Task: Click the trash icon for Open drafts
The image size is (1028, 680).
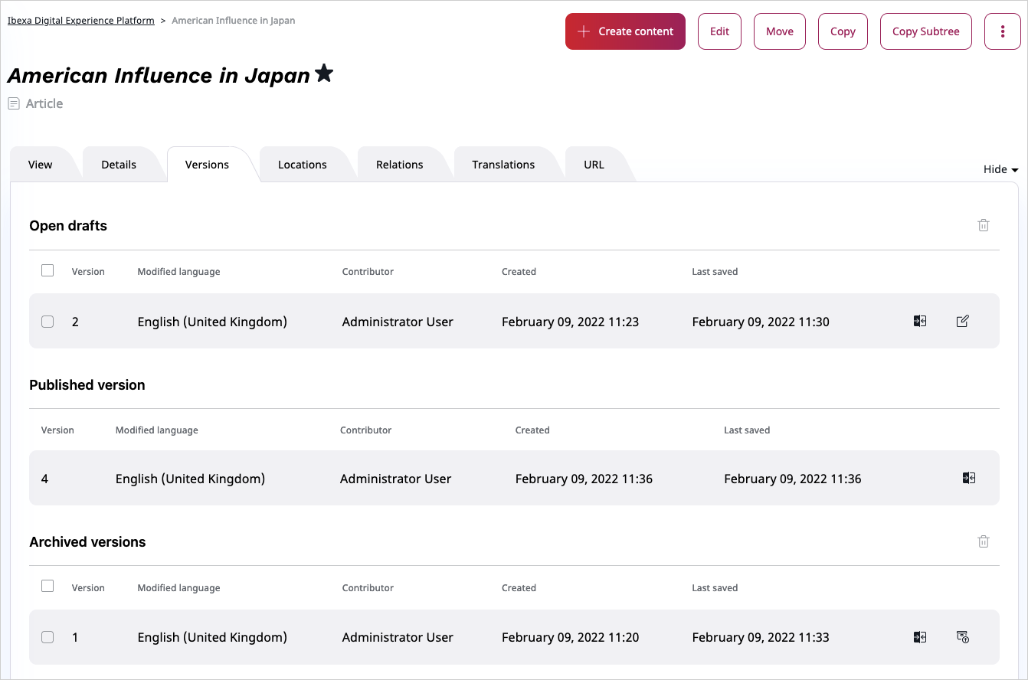Action: pos(984,225)
